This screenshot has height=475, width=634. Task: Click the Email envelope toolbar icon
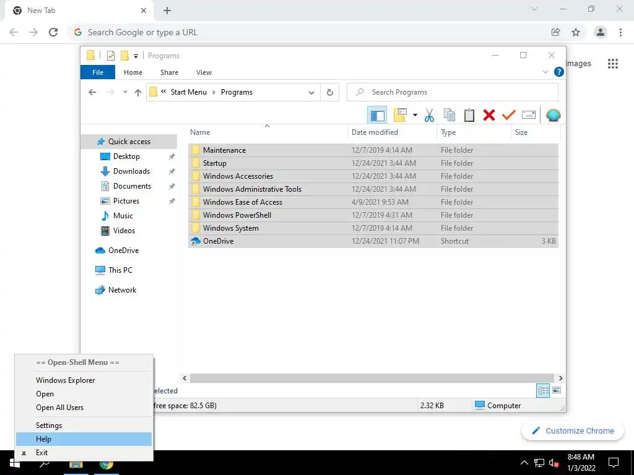pyautogui.click(x=529, y=115)
